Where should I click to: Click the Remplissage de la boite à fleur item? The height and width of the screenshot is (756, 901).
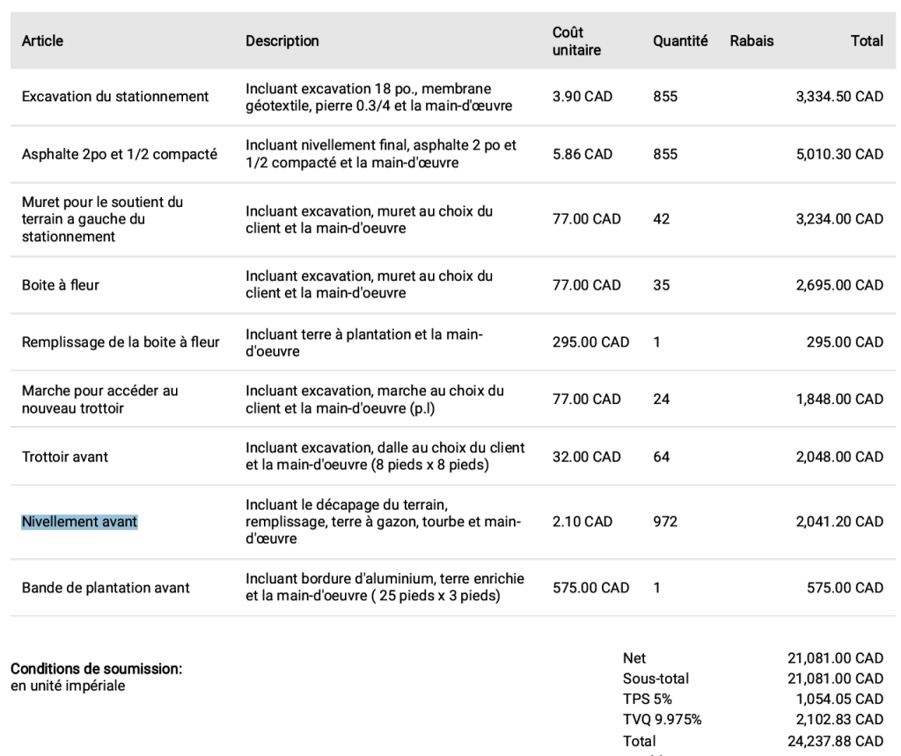(x=121, y=341)
